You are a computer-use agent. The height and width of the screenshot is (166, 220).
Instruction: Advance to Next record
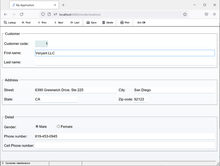click(58, 22)
